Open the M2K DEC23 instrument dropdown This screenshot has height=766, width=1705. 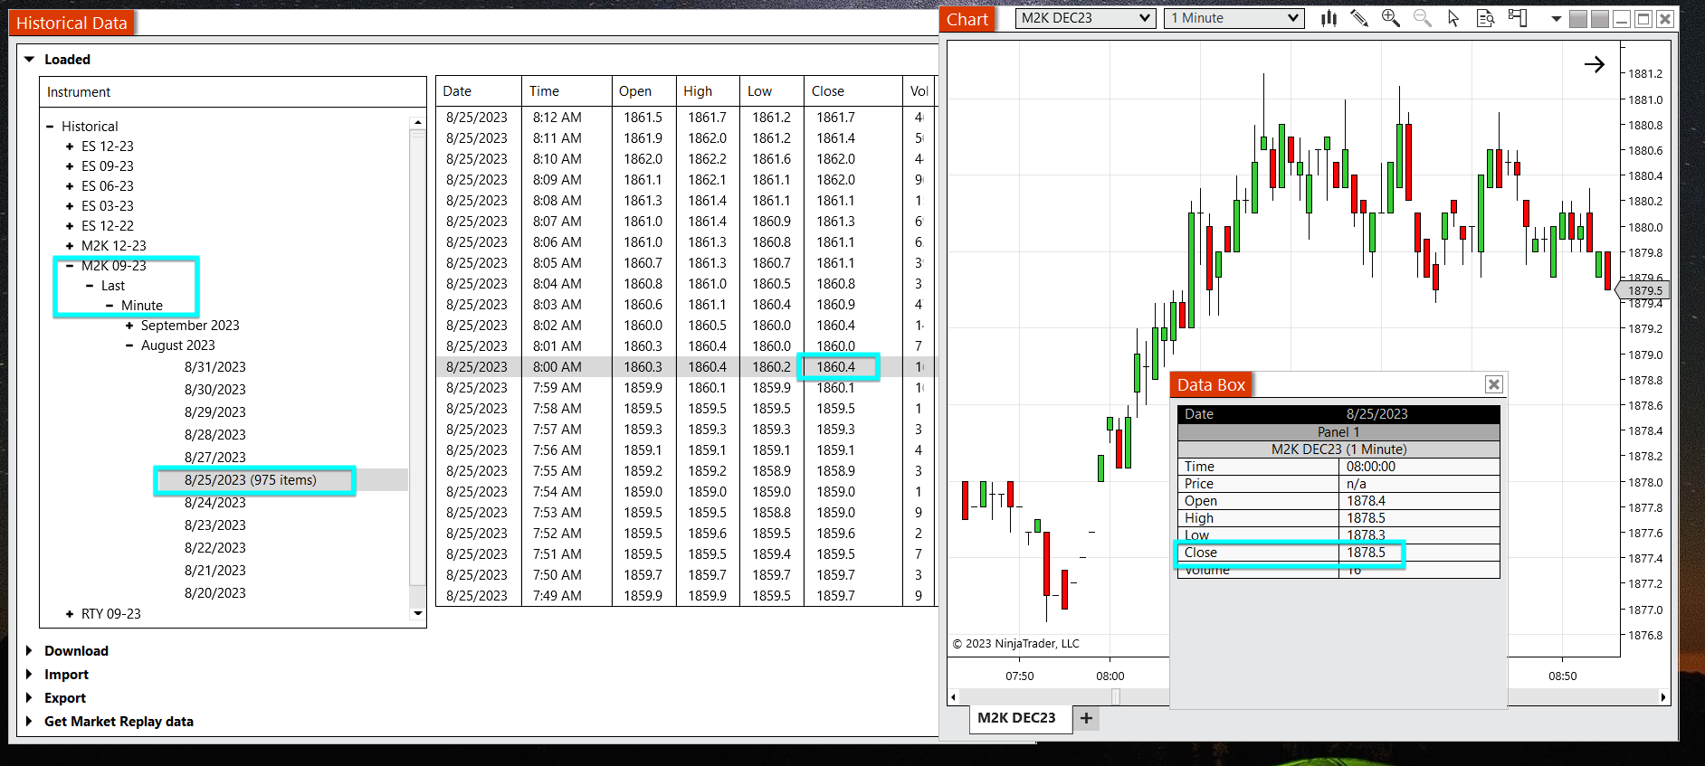click(x=1086, y=18)
